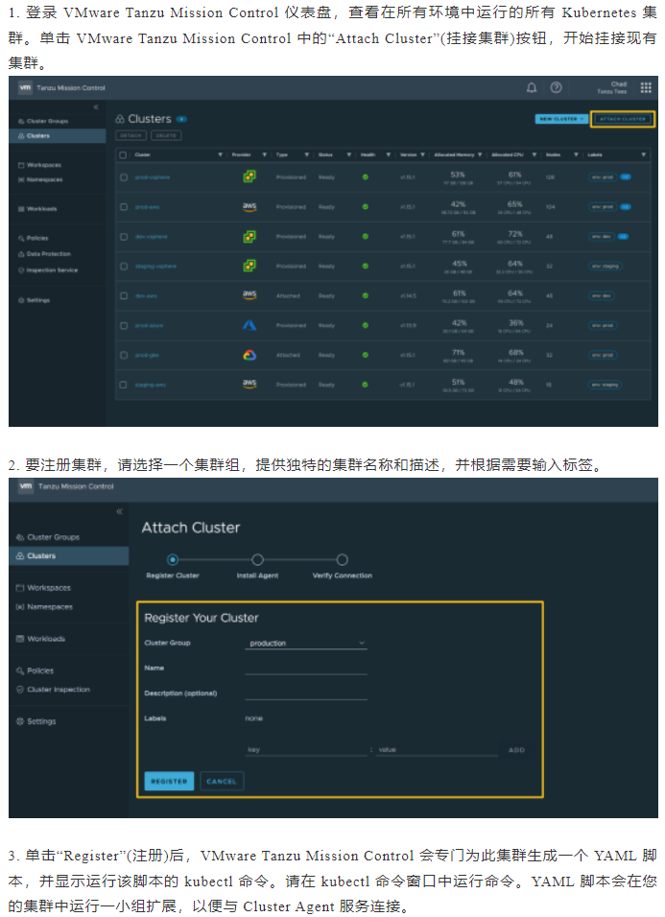665x917 pixels.
Task: Focus the Description (optional) field
Action: [306, 693]
